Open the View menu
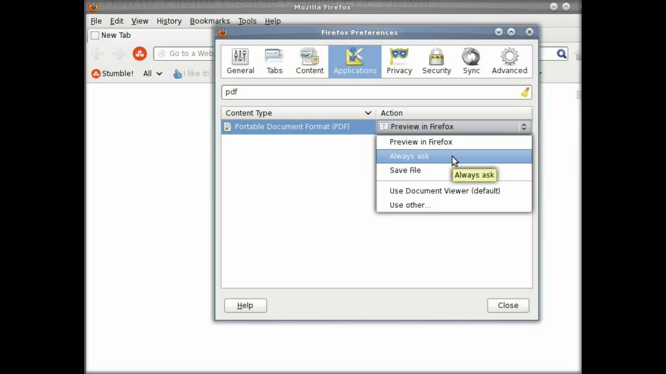The width and height of the screenshot is (666, 374). [140, 21]
